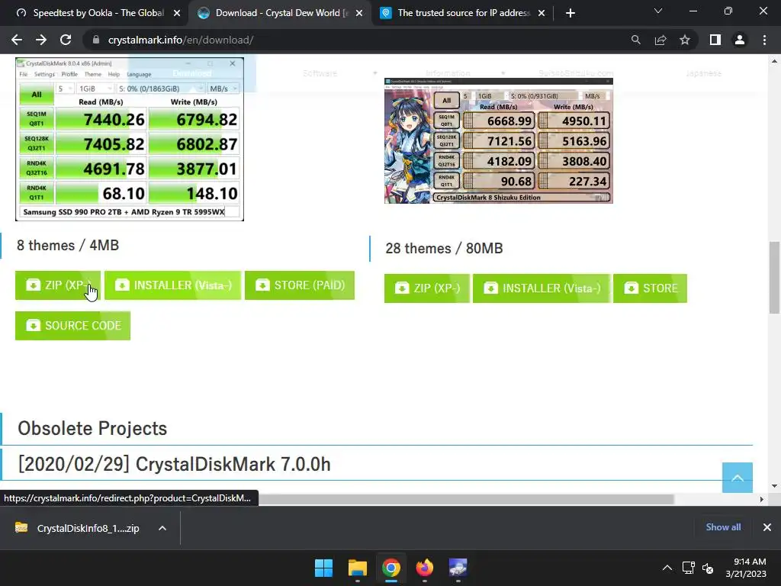The image size is (781, 586).
Task: Switch to The trusted source for IP address tab
Action: 463,14
